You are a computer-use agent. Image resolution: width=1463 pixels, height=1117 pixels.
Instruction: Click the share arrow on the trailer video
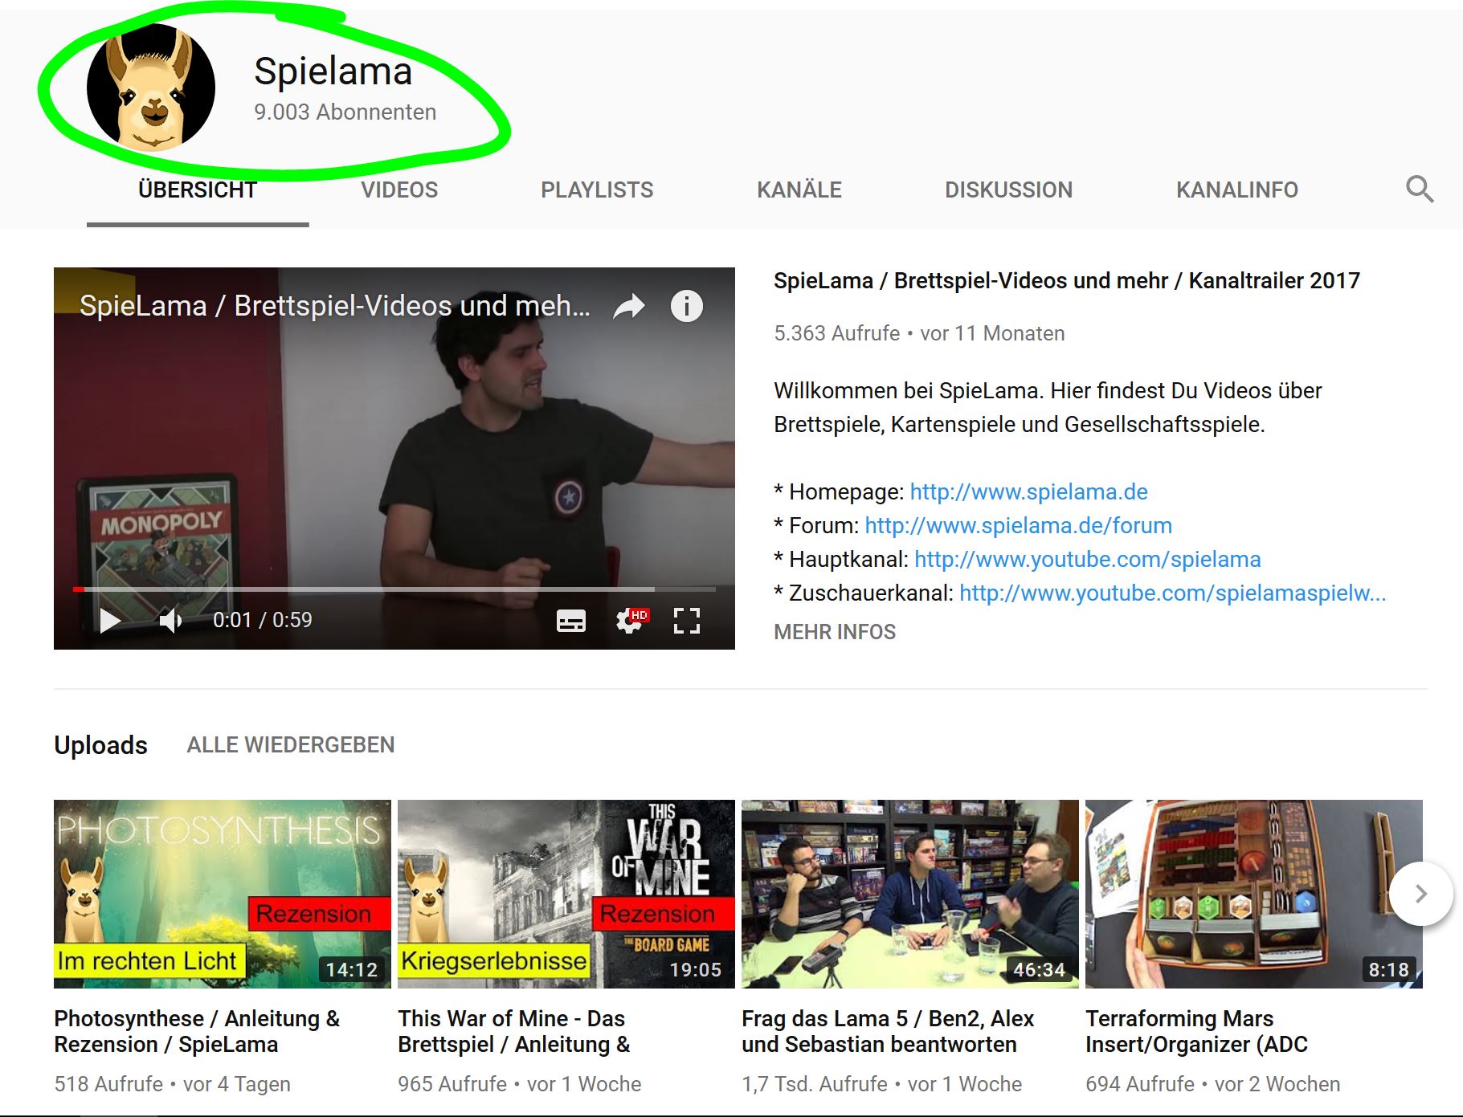(629, 306)
